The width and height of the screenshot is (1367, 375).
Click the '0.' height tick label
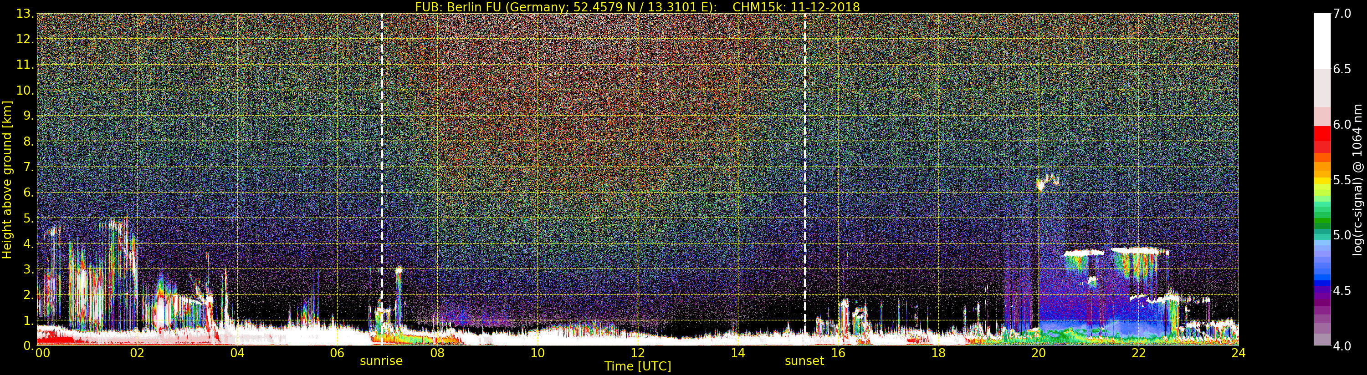pos(28,346)
